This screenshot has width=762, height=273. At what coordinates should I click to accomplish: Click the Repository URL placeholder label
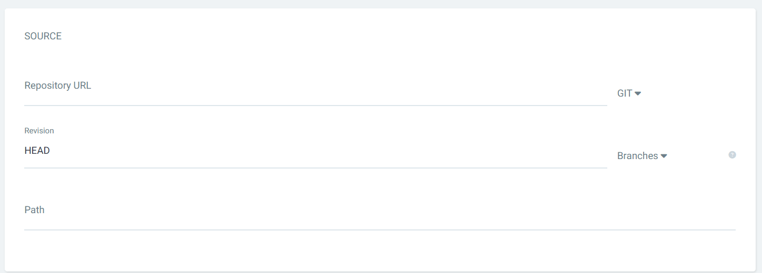[x=58, y=86]
